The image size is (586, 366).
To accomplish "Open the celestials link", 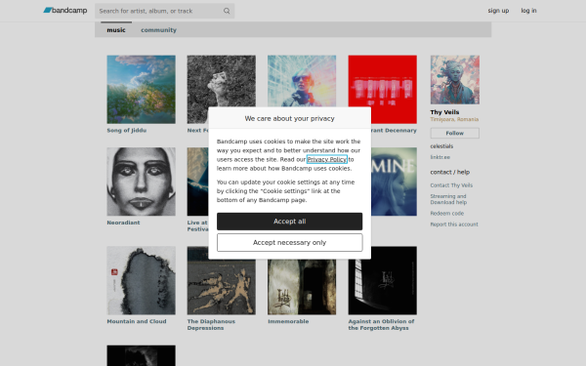I will [441, 146].
